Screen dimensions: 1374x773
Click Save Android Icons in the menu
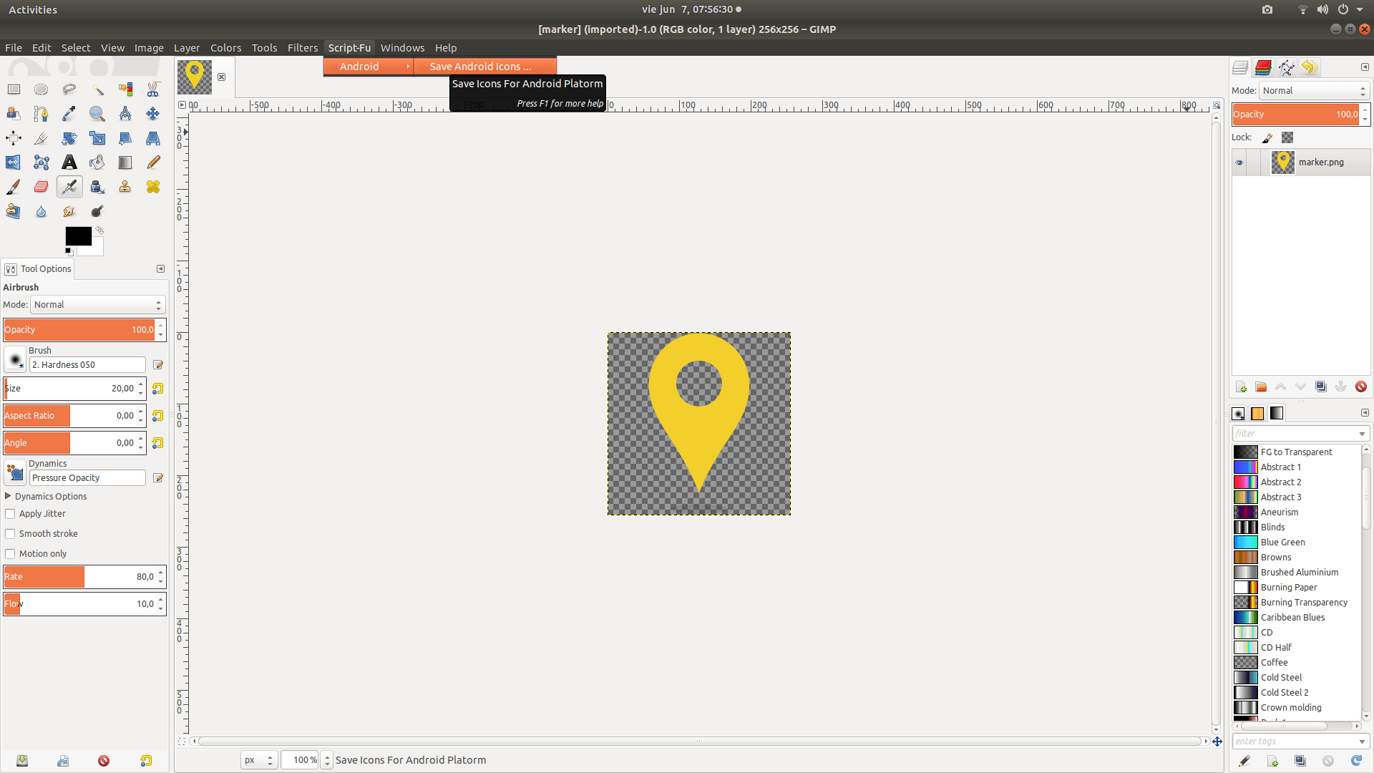478,66
